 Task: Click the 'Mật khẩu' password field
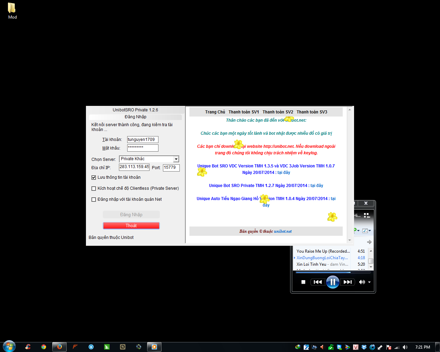(x=143, y=148)
